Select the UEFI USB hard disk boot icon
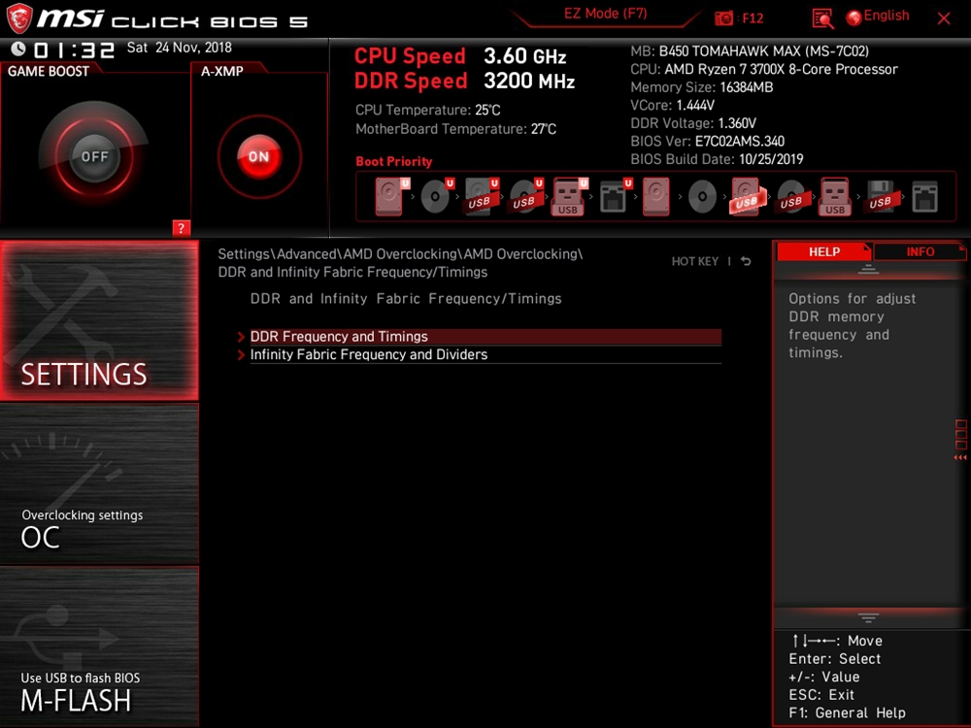Viewport: 971px width, 728px height. pos(481,196)
